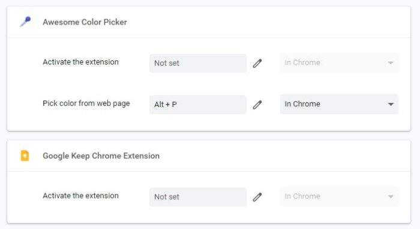This screenshot has height=229, width=420.
Task: Edit the Pick color from web page shortcut
Action: click(x=257, y=105)
